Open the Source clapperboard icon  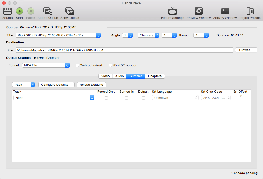pos(8,11)
